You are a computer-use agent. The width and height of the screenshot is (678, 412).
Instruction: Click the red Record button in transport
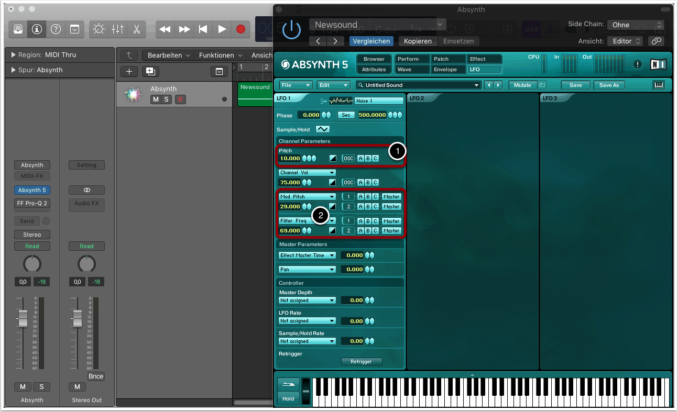[x=240, y=29]
